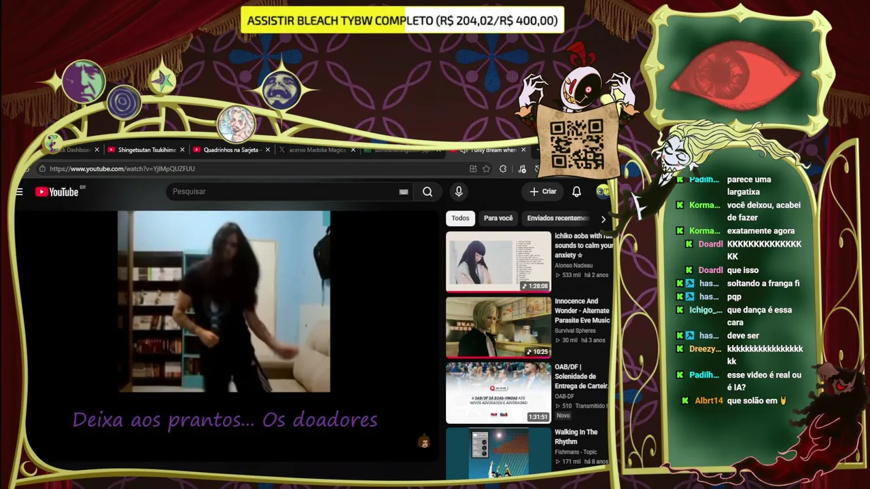Open the OAB/DF live stream thumbnail
The height and width of the screenshot is (489, 870).
click(x=498, y=393)
